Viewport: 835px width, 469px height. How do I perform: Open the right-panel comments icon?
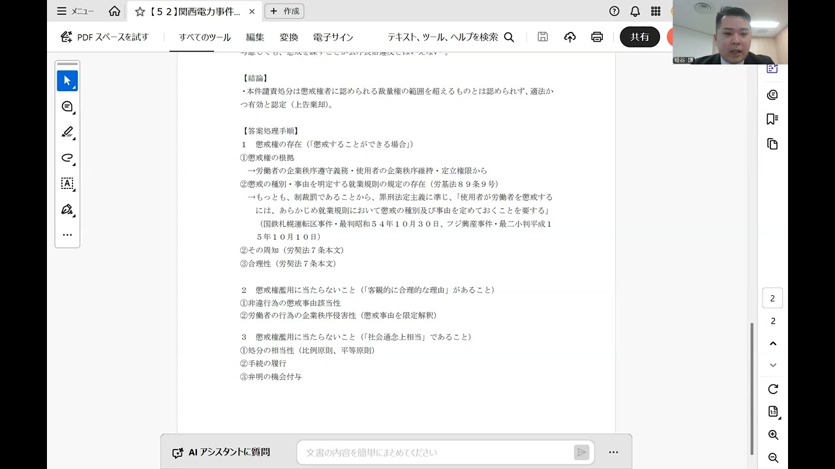[x=772, y=95]
